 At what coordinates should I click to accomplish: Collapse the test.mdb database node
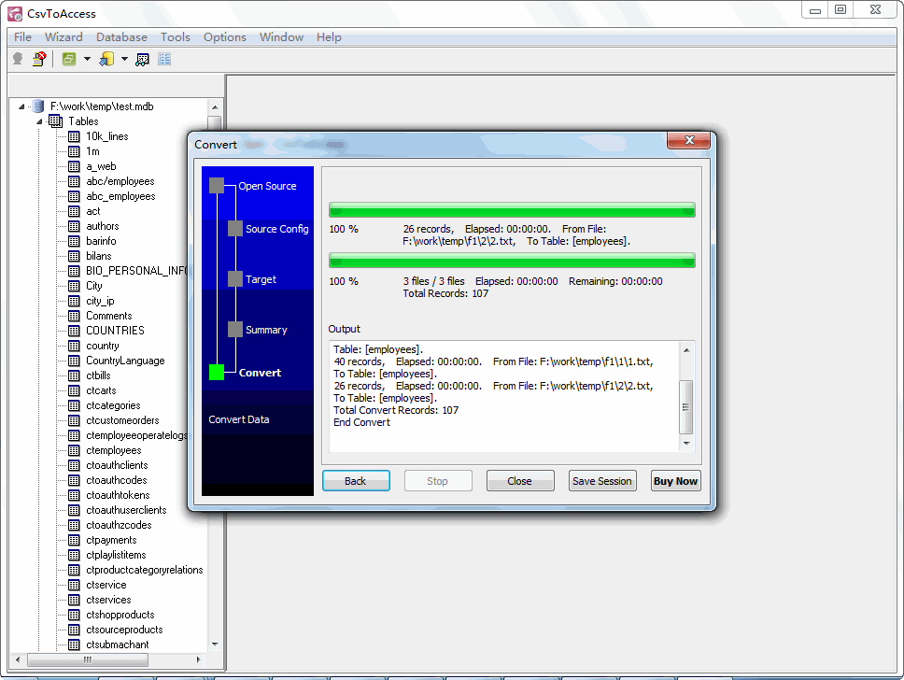(x=21, y=106)
